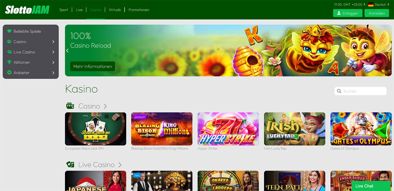This screenshot has height=191, width=394.
Task: Click the Anmelden button
Action: 377,13
